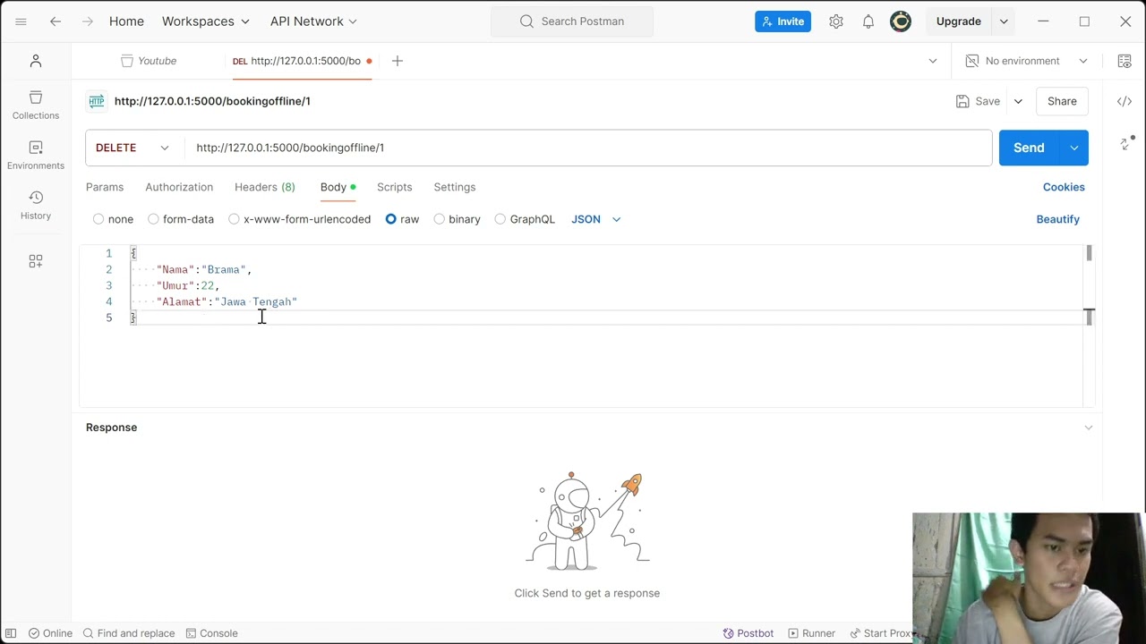
Task: Open History in the sidebar
Action: pyautogui.click(x=36, y=205)
